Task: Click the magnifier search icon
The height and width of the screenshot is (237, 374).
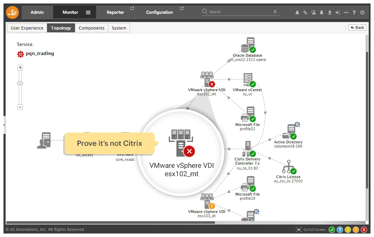Action: (204, 11)
